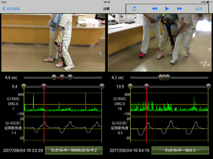Tap the left ankle angle white curve chart
213x159 pixels.
pos(63,129)
